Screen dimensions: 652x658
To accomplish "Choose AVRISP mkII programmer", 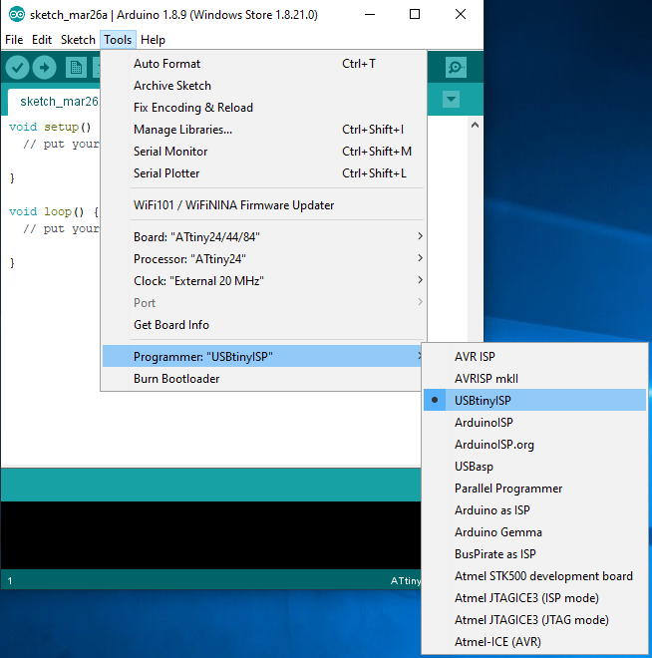I will 534,379.
